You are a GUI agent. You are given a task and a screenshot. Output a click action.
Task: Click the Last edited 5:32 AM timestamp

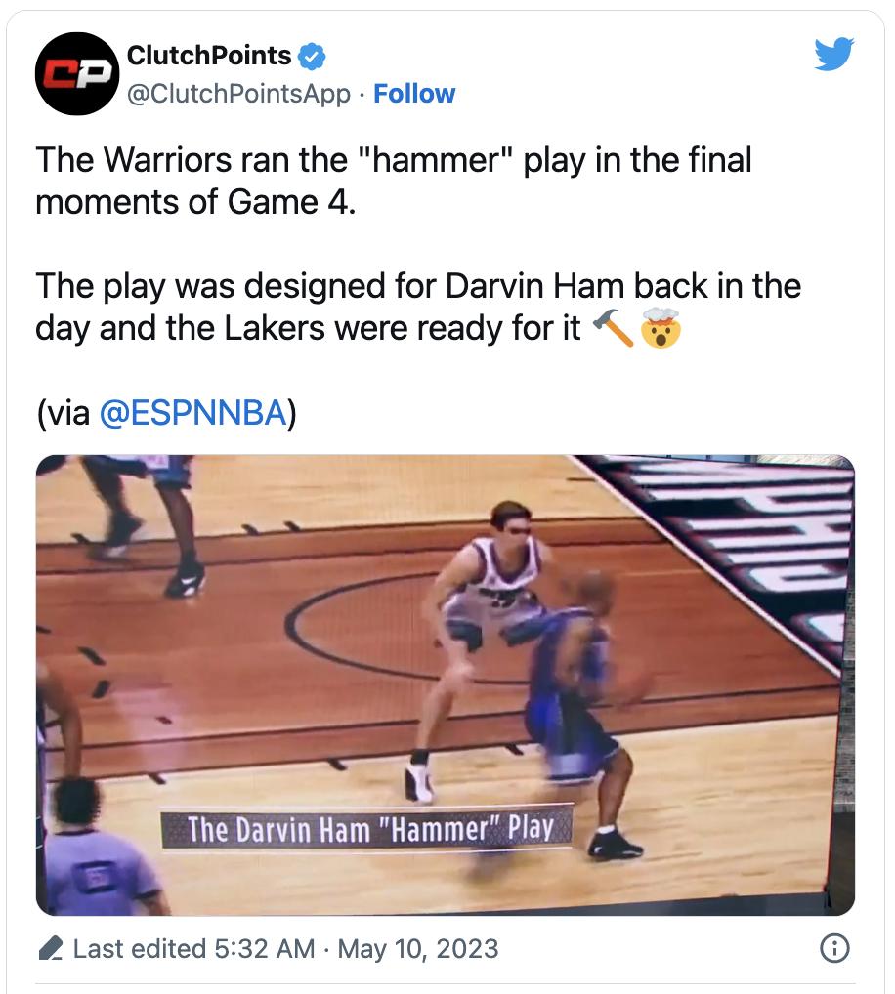click(x=194, y=949)
